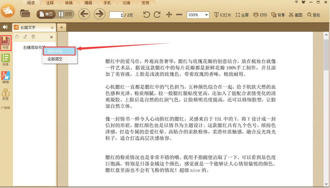Click the paragraph beginning 腮红的粉质情况
Image resolution: width=330 pixels, height=188 pixels.
(190, 163)
